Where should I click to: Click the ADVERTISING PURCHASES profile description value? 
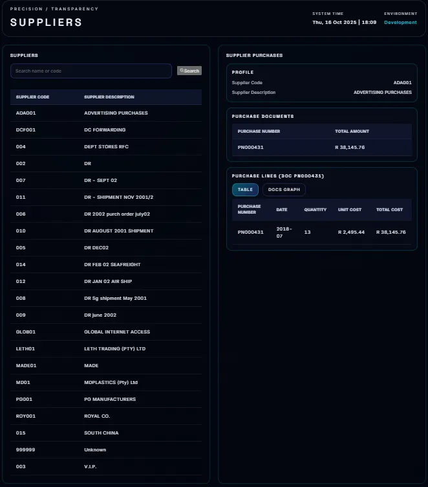pyautogui.click(x=383, y=92)
